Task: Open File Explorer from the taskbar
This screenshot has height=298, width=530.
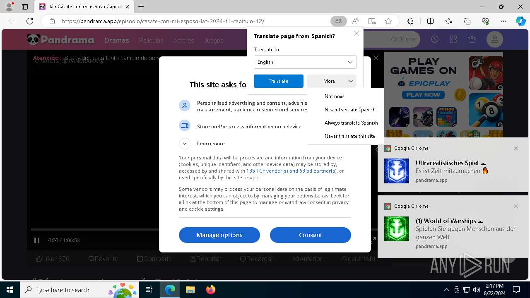Action: click(x=190, y=290)
